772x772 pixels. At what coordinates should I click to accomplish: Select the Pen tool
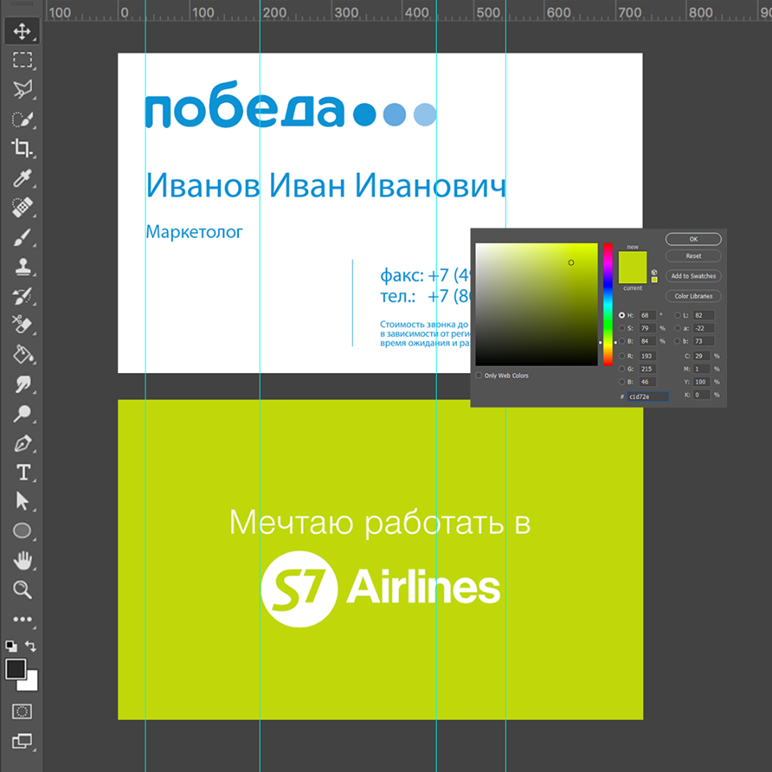(22, 443)
